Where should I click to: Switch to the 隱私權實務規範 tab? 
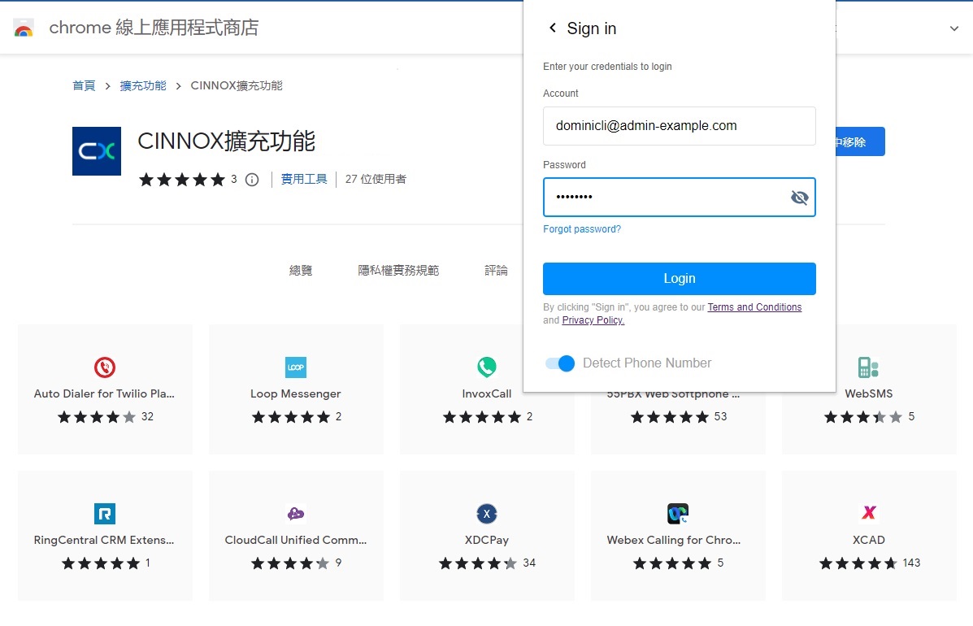pyautogui.click(x=398, y=271)
